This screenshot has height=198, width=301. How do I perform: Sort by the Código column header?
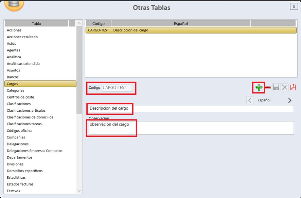pyautogui.click(x=99, y=23)
